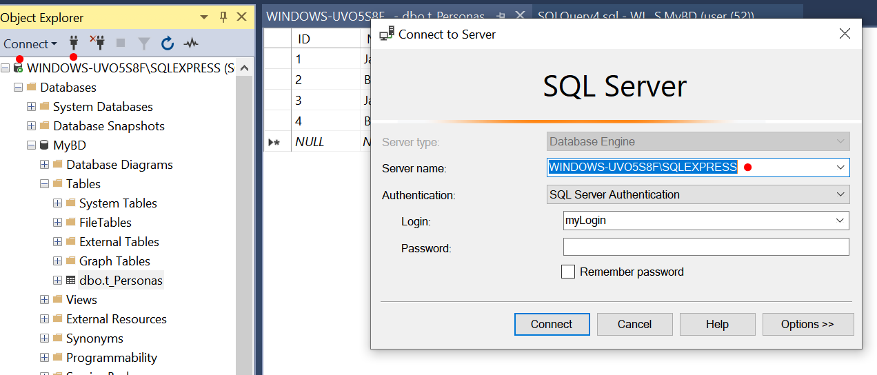
Task: Click the table icon of dbo.t_Personas
Action: 70,281
